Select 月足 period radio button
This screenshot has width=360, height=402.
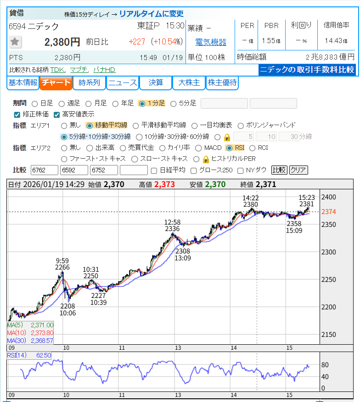pos(89,104)
